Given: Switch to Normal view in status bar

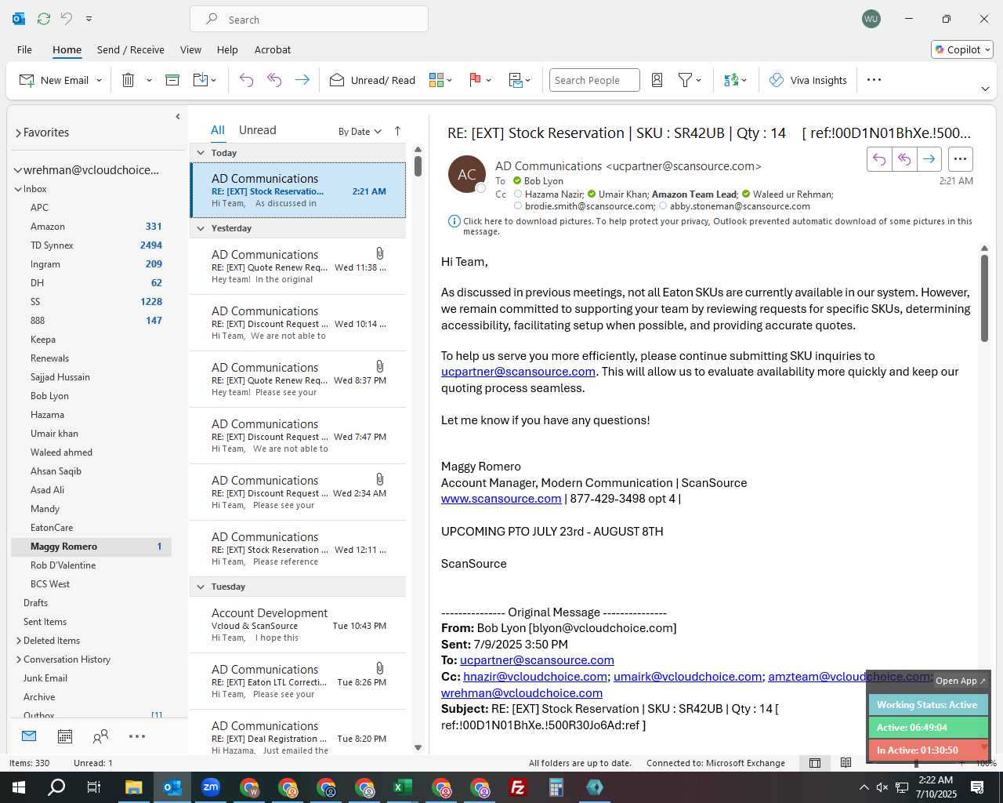Looking at the screenshot, I should [x=815, y=762].
